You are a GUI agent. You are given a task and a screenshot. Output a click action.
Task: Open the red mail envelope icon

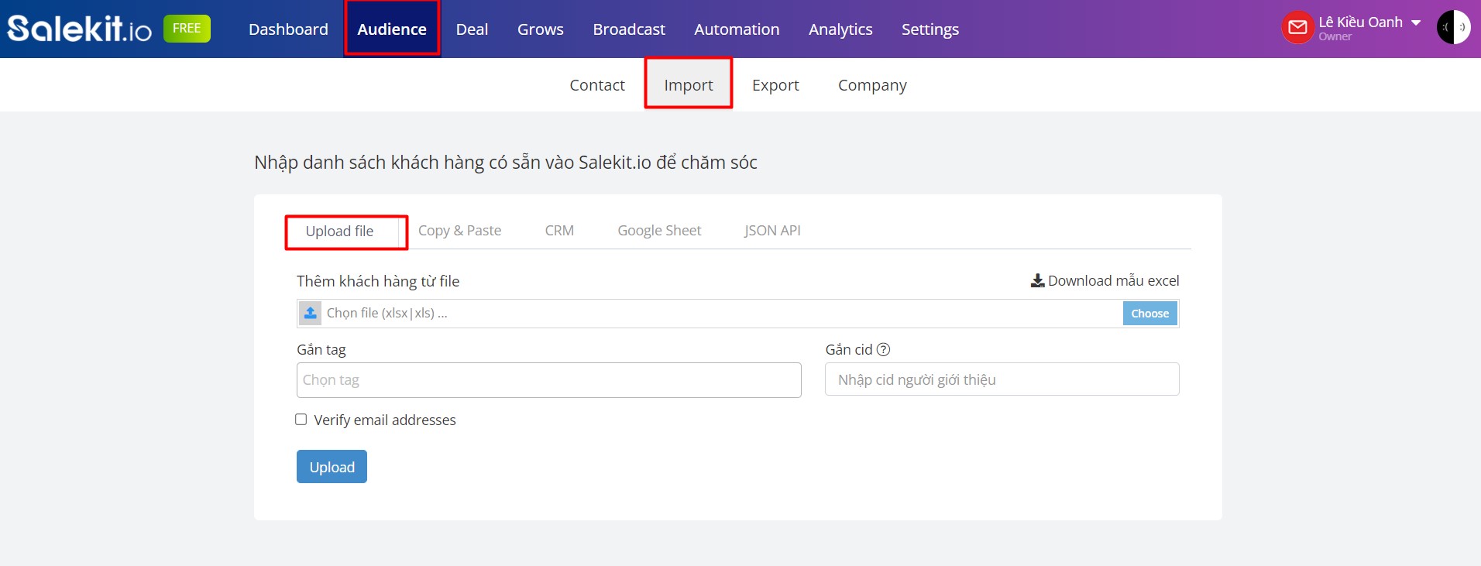[x=1297, y=28]
